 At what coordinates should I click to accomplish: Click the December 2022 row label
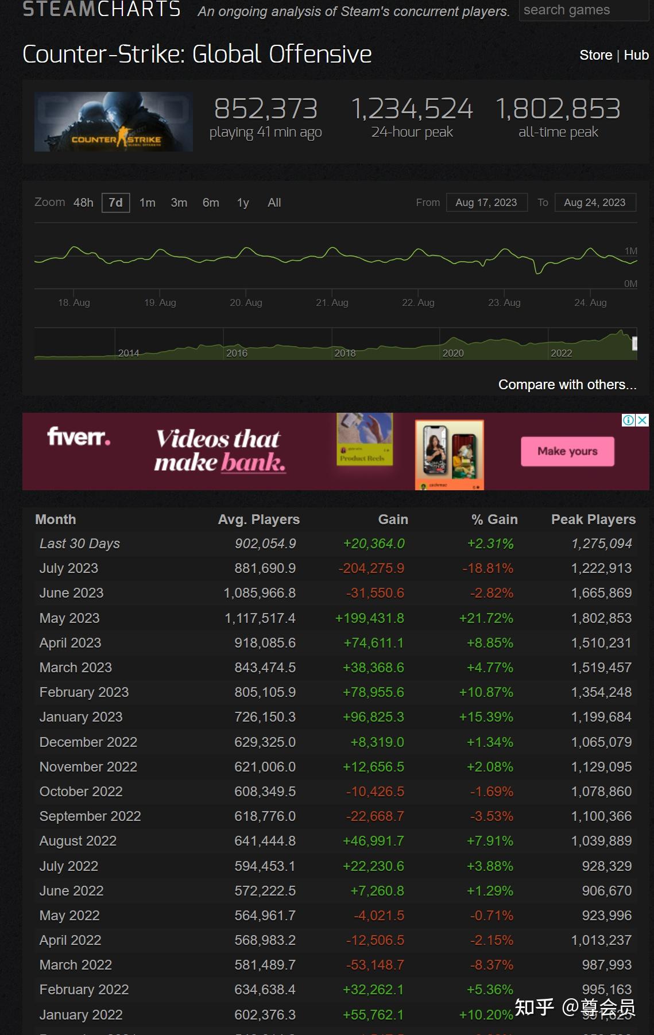click(x=88, y=742)
